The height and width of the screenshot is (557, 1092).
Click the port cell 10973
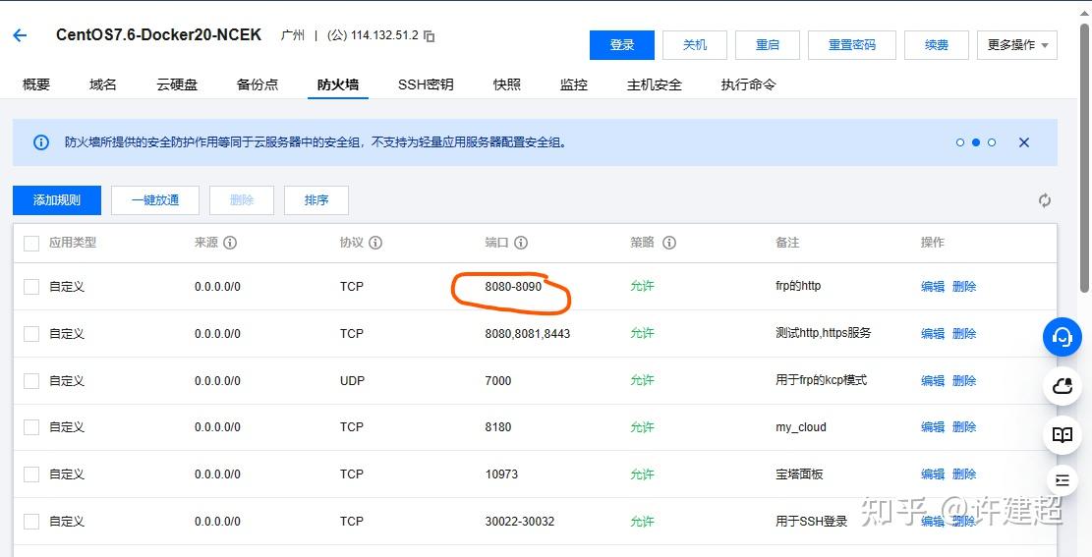pos(501,474)
